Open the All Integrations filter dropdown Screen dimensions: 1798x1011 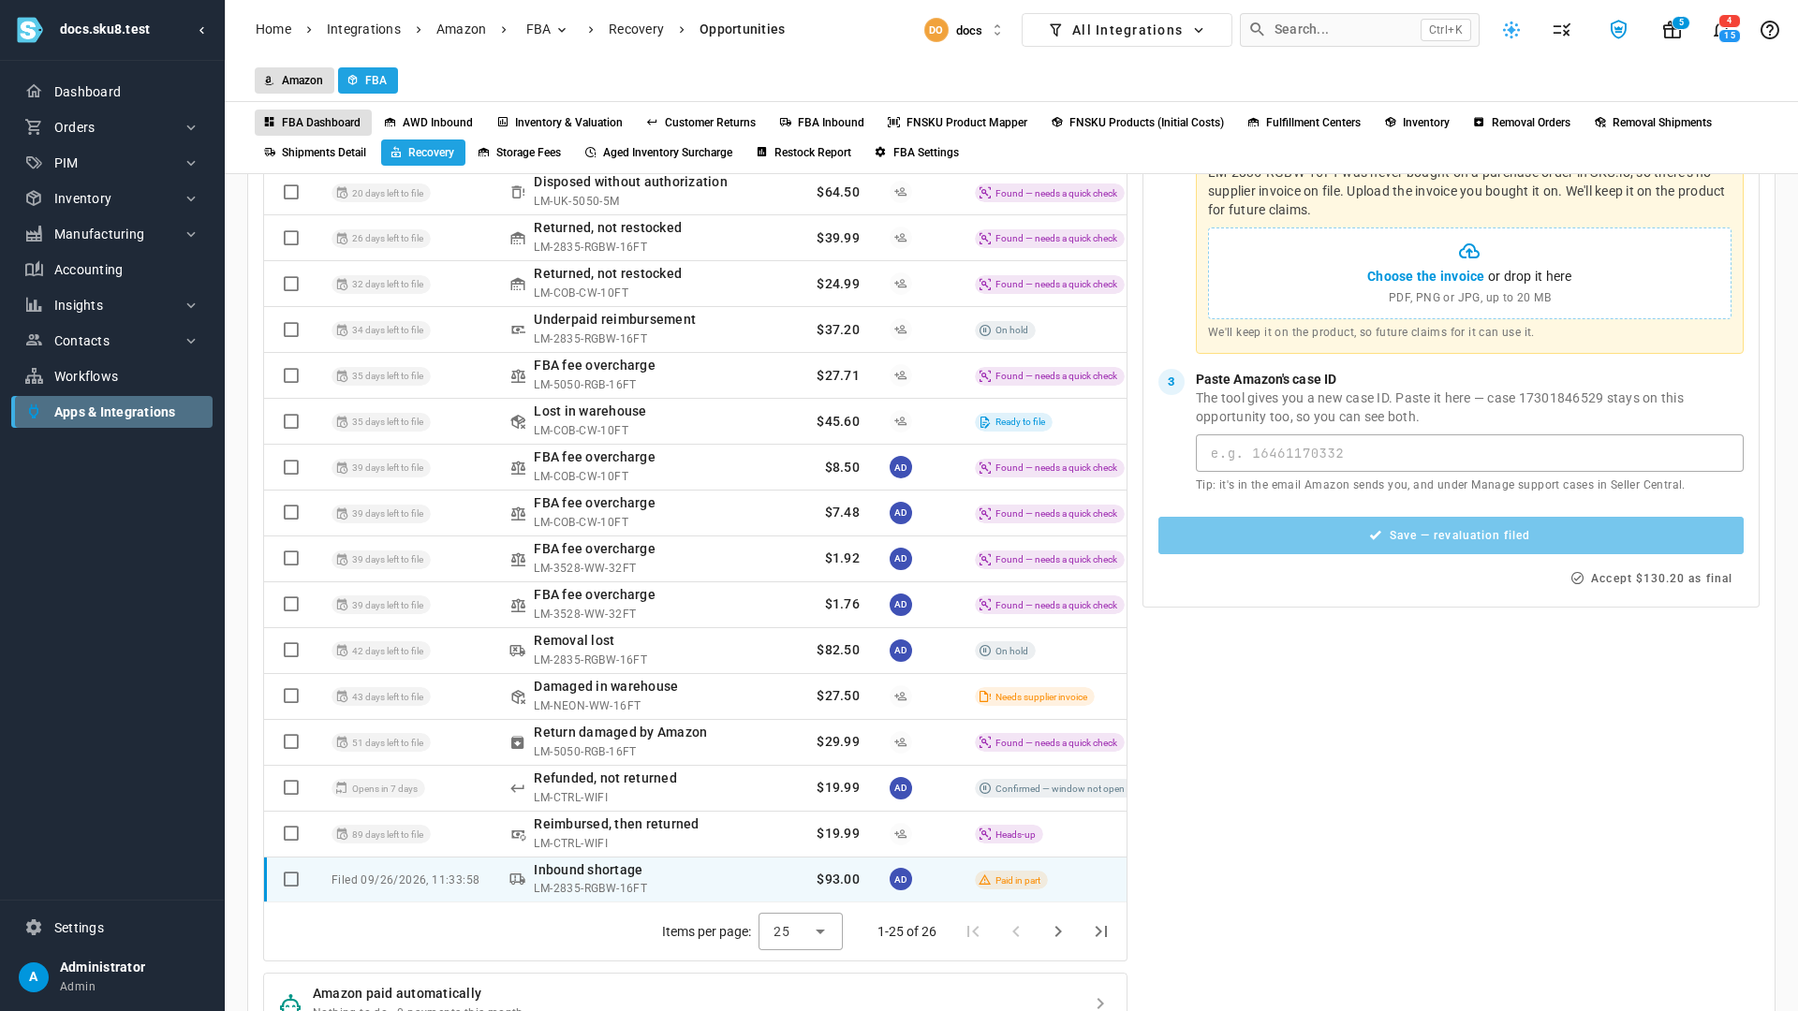(x=1127, y=30)
